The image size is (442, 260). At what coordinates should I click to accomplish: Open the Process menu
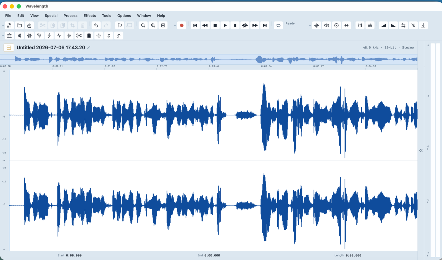click(x=70, y=16)
